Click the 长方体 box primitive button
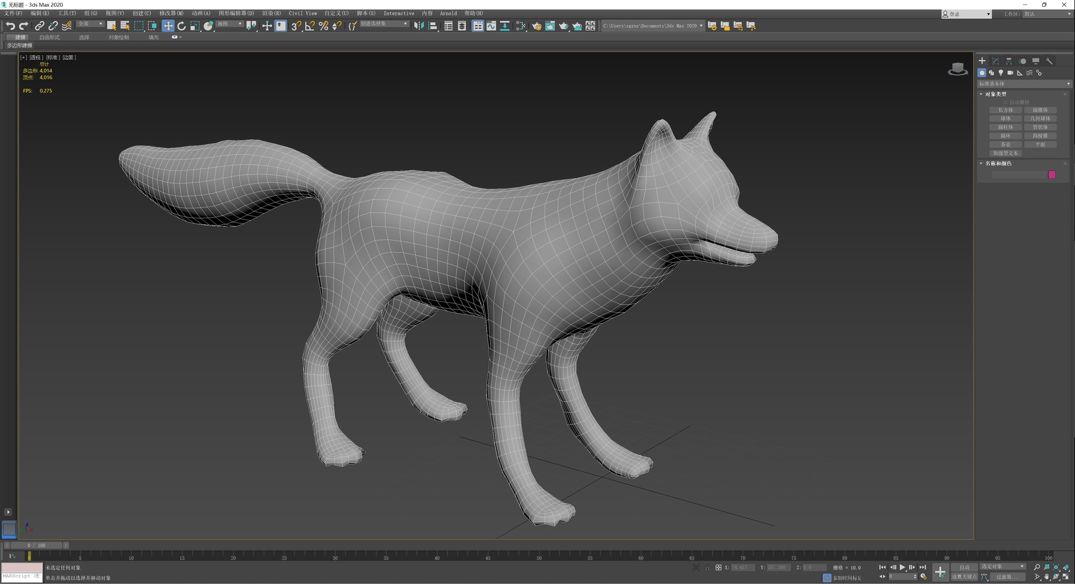This screenshot has width=1075, height=584. coord(1006,110)
